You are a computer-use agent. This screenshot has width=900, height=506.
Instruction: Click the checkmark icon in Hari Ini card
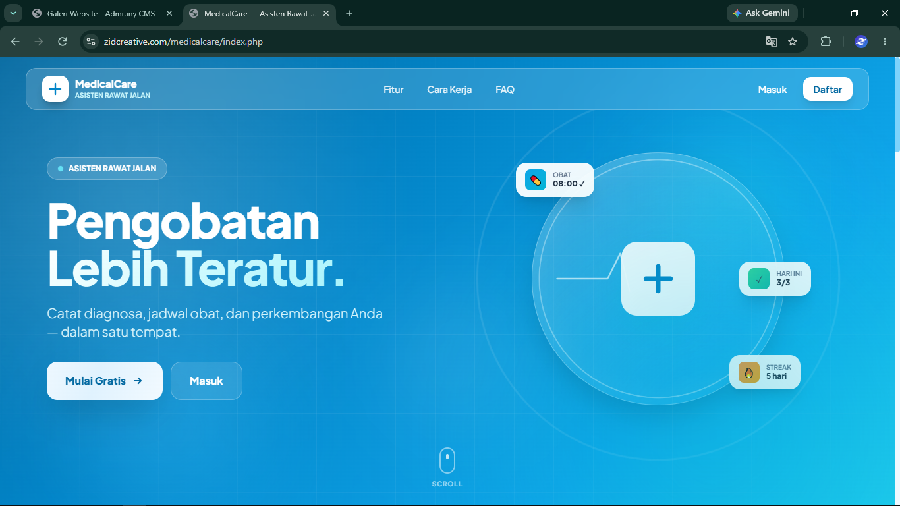[x=759, y=279]
